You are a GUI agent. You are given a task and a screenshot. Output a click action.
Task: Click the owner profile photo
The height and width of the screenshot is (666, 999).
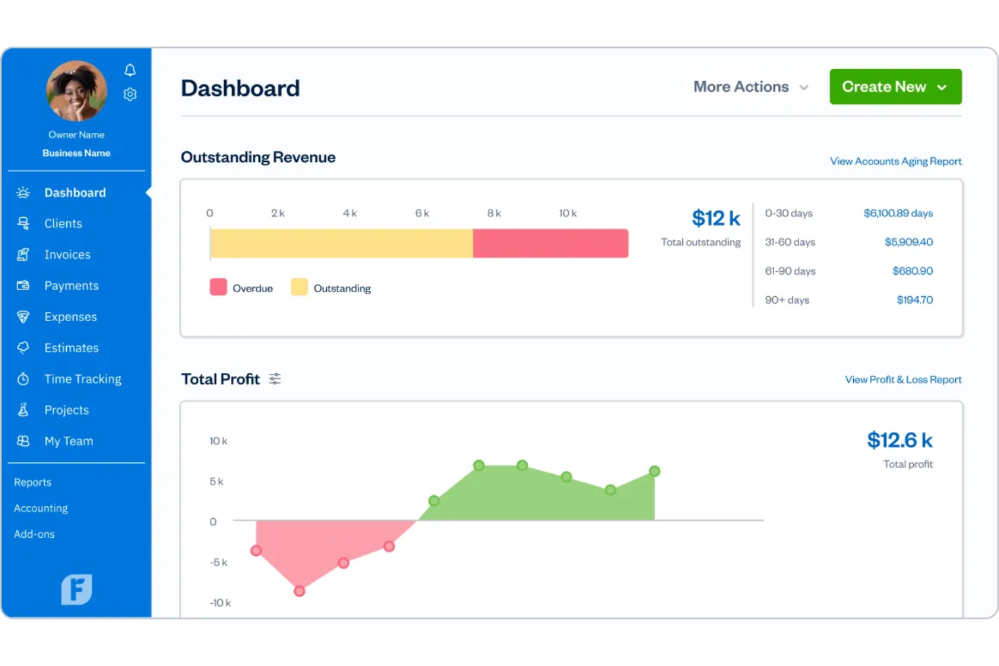76,90
